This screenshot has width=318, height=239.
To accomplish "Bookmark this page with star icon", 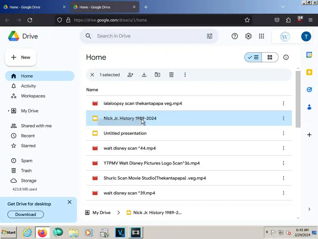I will [x=247, y=20].
